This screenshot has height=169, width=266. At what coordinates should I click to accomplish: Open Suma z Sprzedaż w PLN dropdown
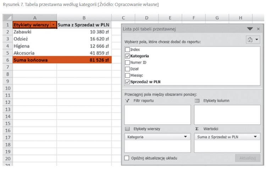(255, 137)
